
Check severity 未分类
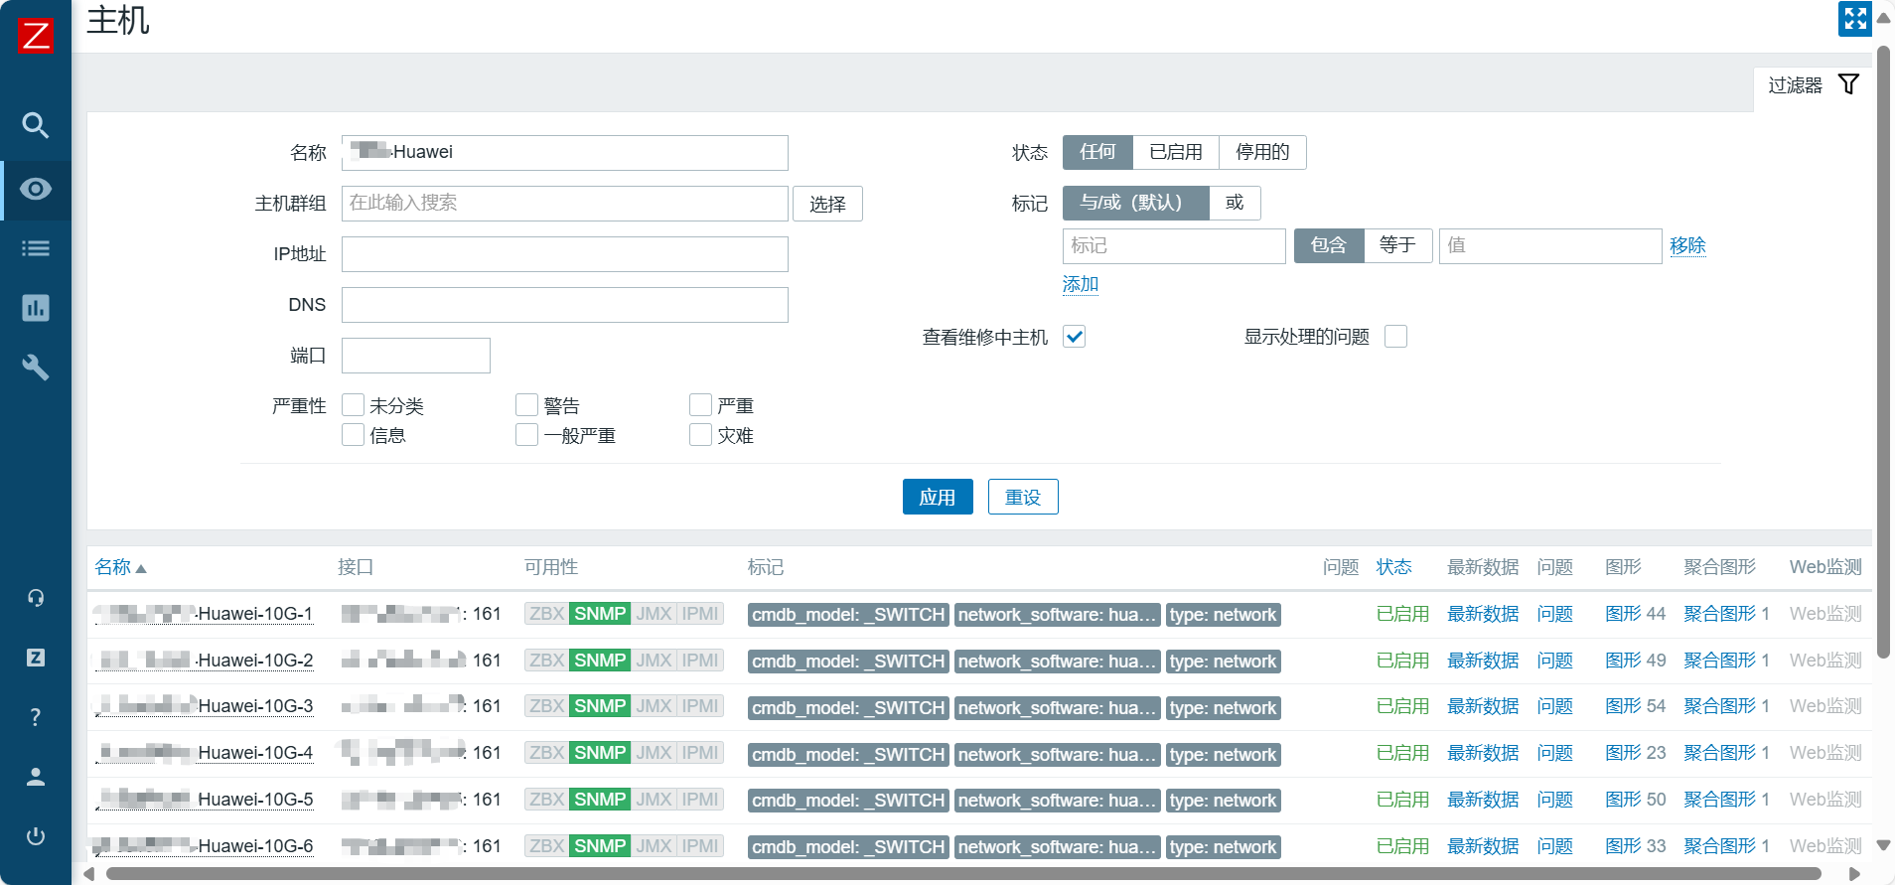tap(353, 404)
